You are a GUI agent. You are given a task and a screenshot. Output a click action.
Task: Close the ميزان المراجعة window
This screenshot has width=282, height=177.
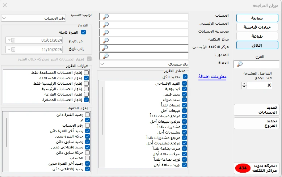pyautogui.click(x=5, y=5)
